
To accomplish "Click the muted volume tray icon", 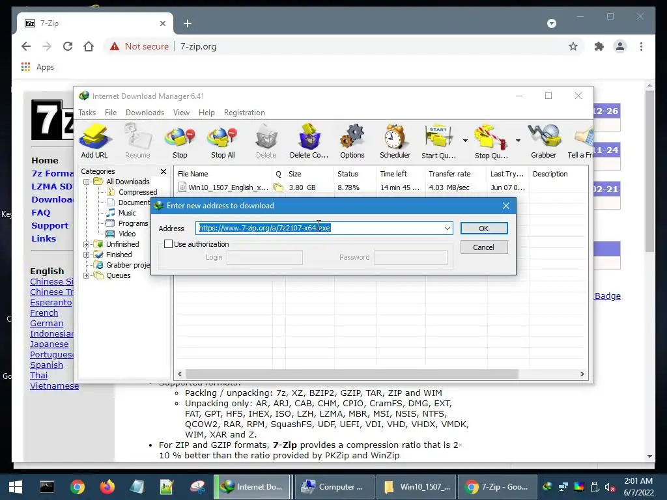I will click(610, 487).
